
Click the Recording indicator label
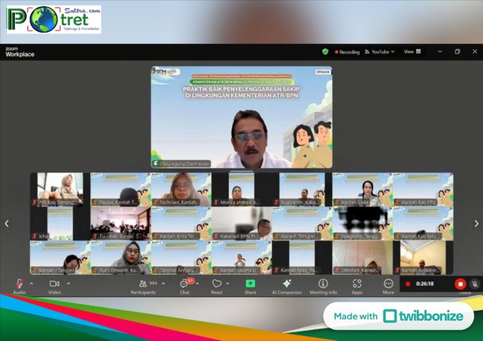pos(347,52)
